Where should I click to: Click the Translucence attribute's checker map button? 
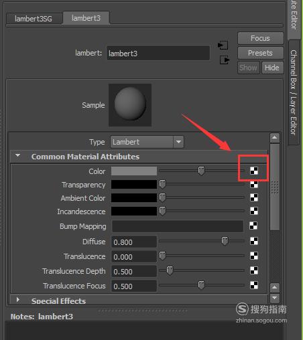tap(254, 256)
